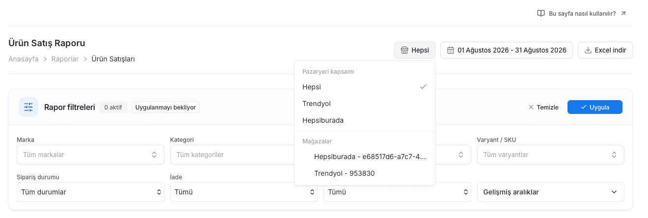Click the 'Uygulanmayı bekliyor' badge
Viewport: 648px width, 218px height.
click(x=165, y=107)
